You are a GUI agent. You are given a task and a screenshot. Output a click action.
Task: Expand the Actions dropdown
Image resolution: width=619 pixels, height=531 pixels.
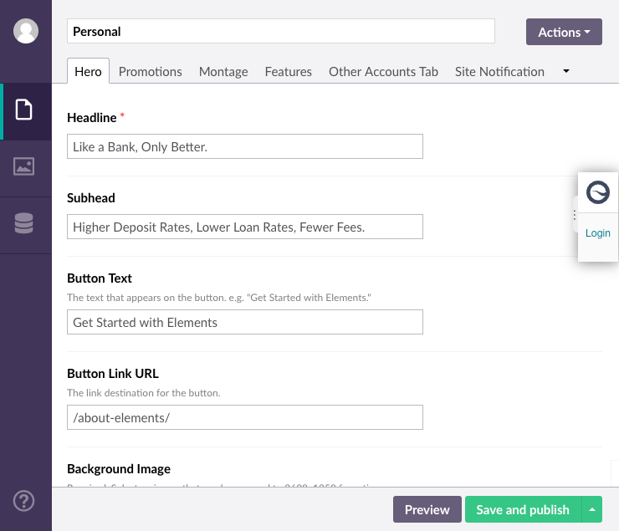[564, 32]
